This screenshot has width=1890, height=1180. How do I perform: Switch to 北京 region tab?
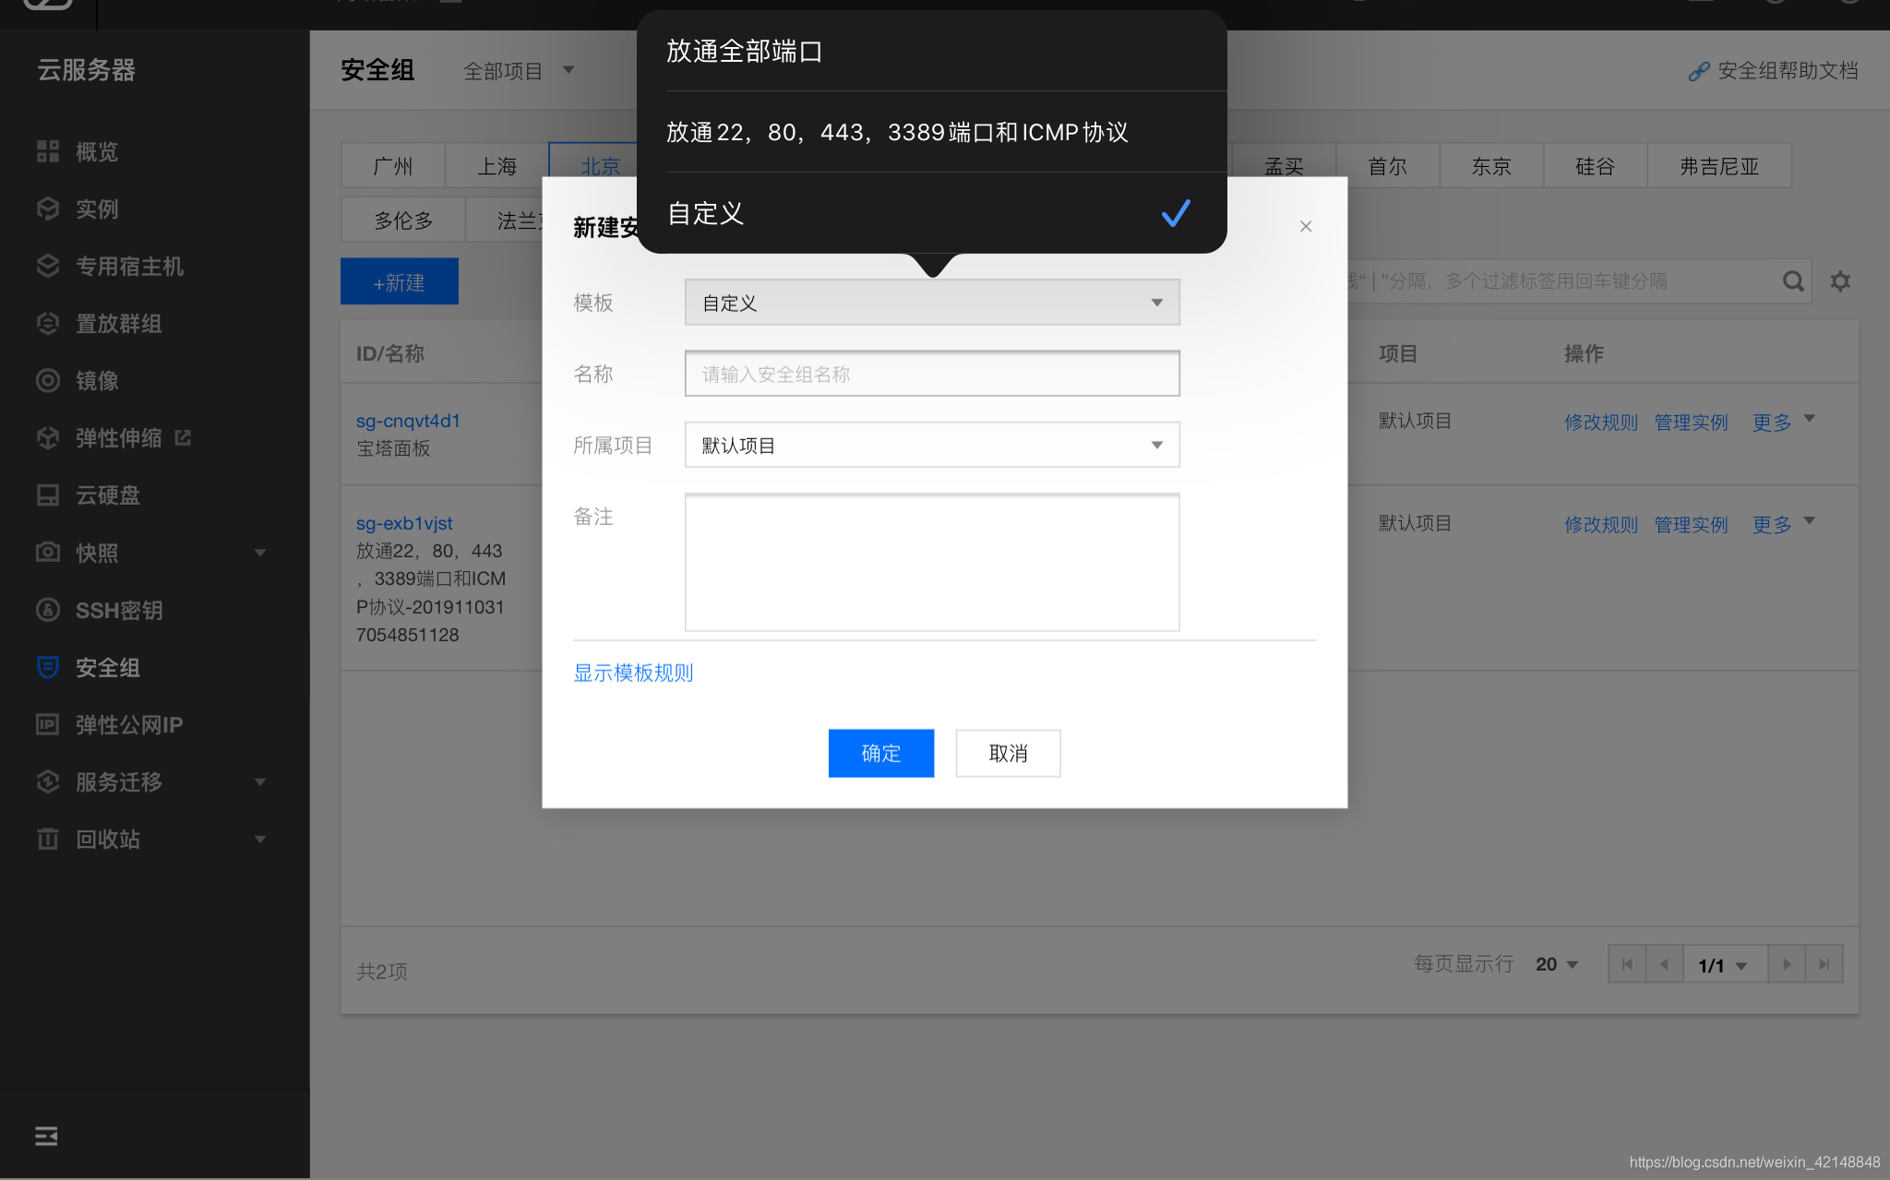[600, 166]
